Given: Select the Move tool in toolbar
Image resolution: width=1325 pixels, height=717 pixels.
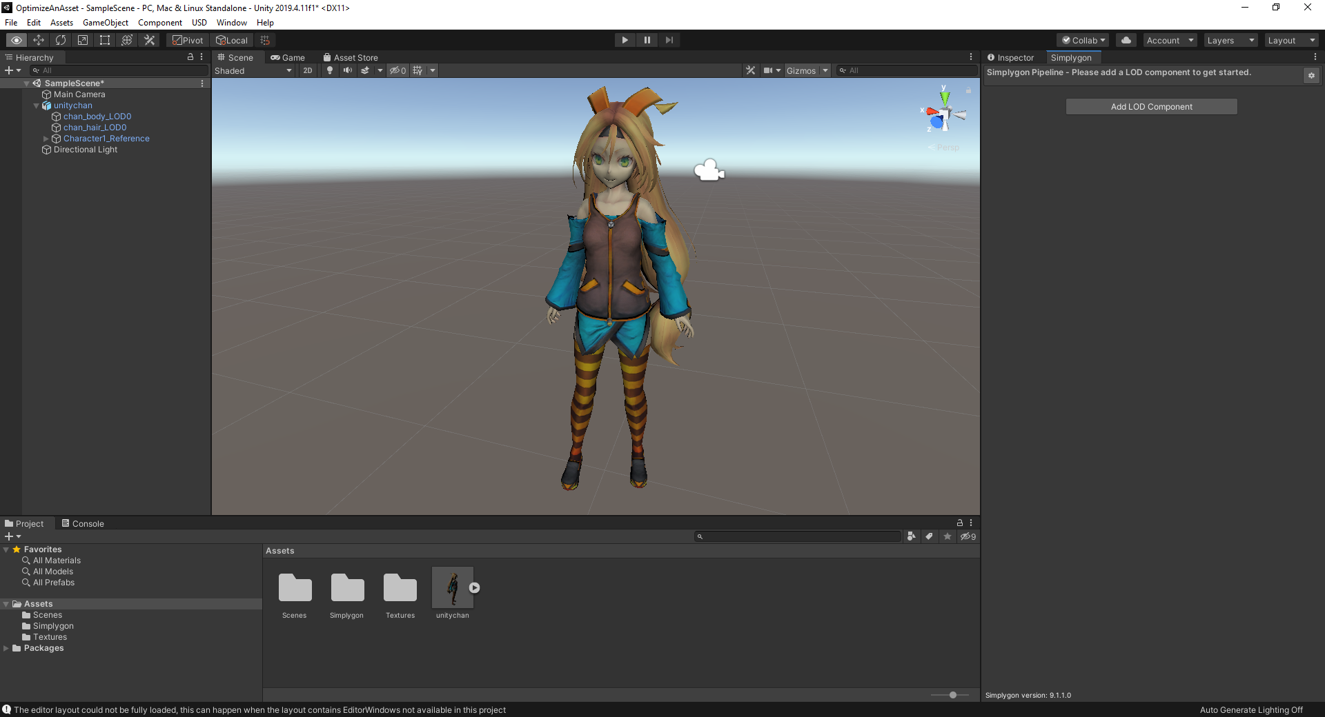Looking at the screenshot, I should (x=39, y=40).
